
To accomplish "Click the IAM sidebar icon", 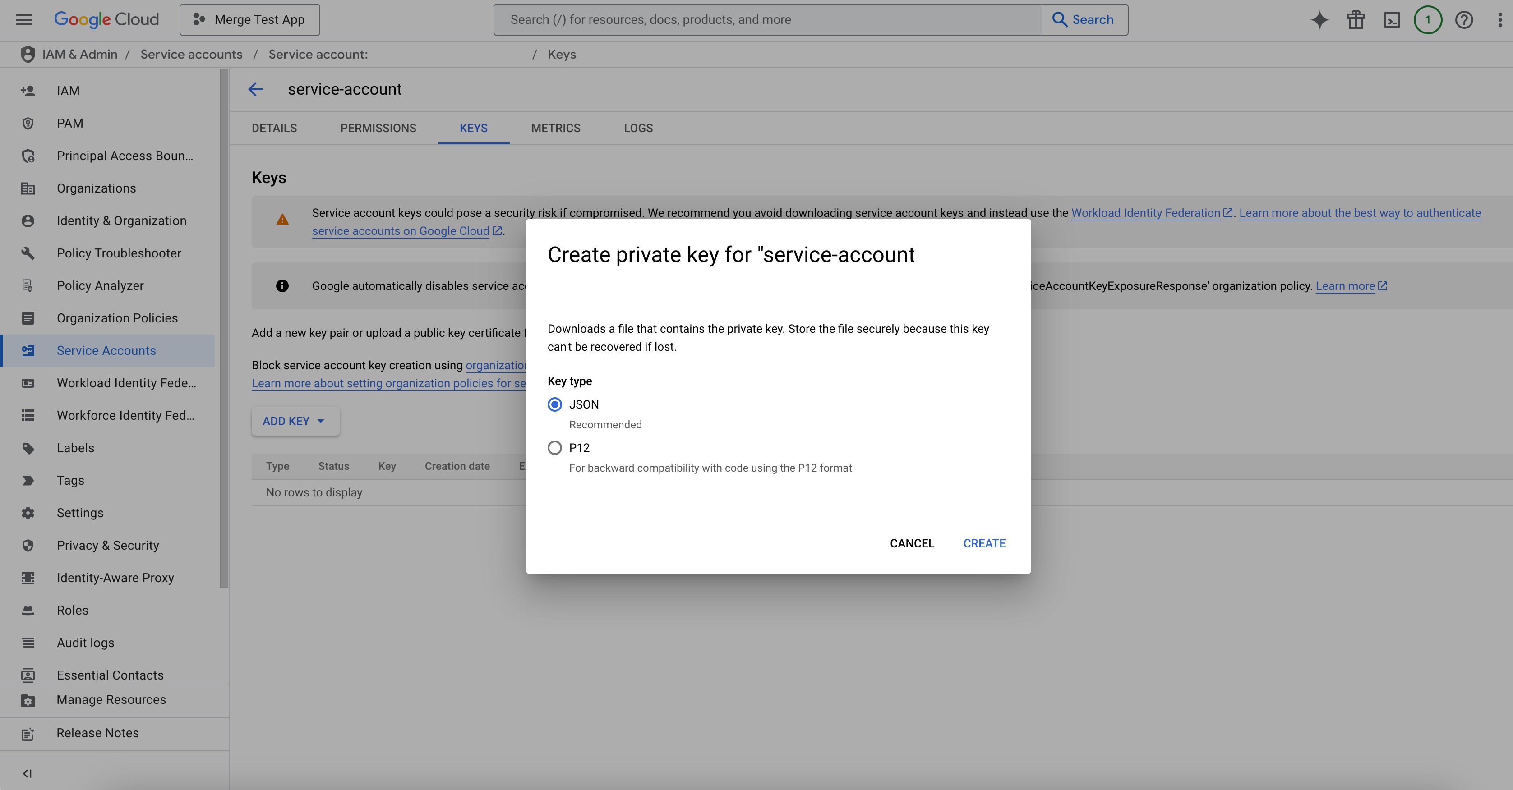I will click(28, 91).
